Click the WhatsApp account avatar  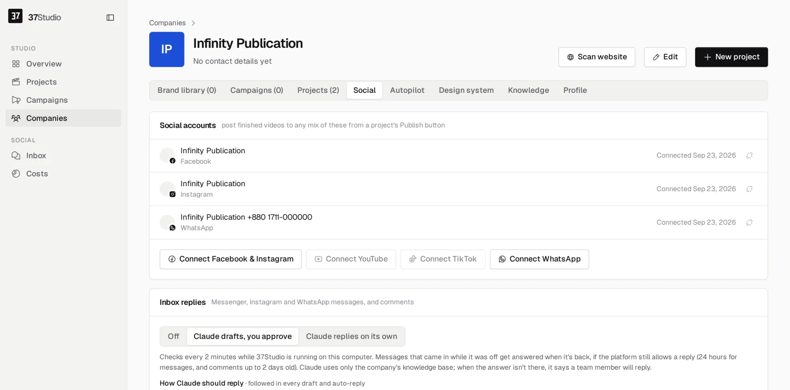(167, 222)
